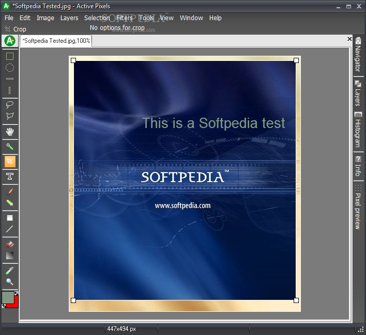Open the Layers menu
This screenshot has height=335, width=366.
tap(69, 18)
